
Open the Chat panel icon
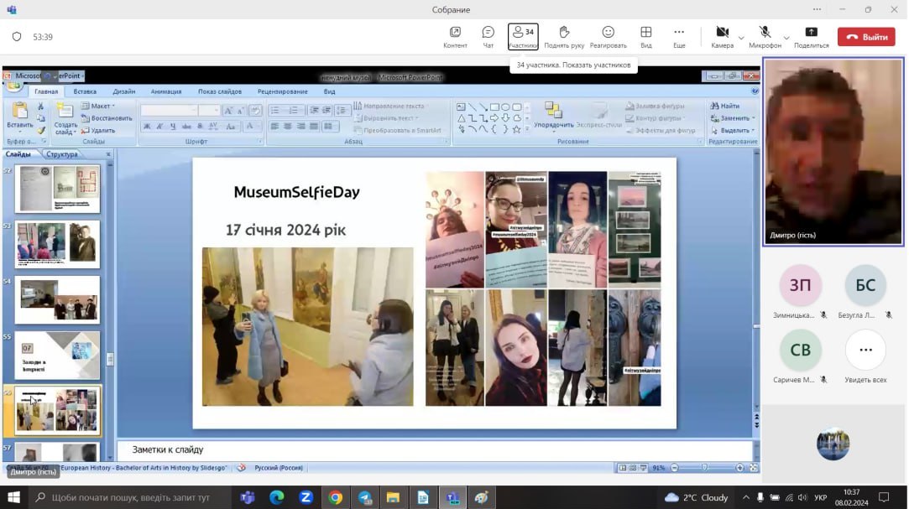(x=488, y=33)
